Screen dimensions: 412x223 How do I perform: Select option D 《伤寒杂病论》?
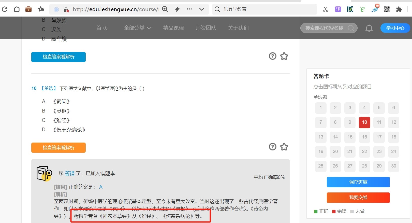(x=64, y=130)
